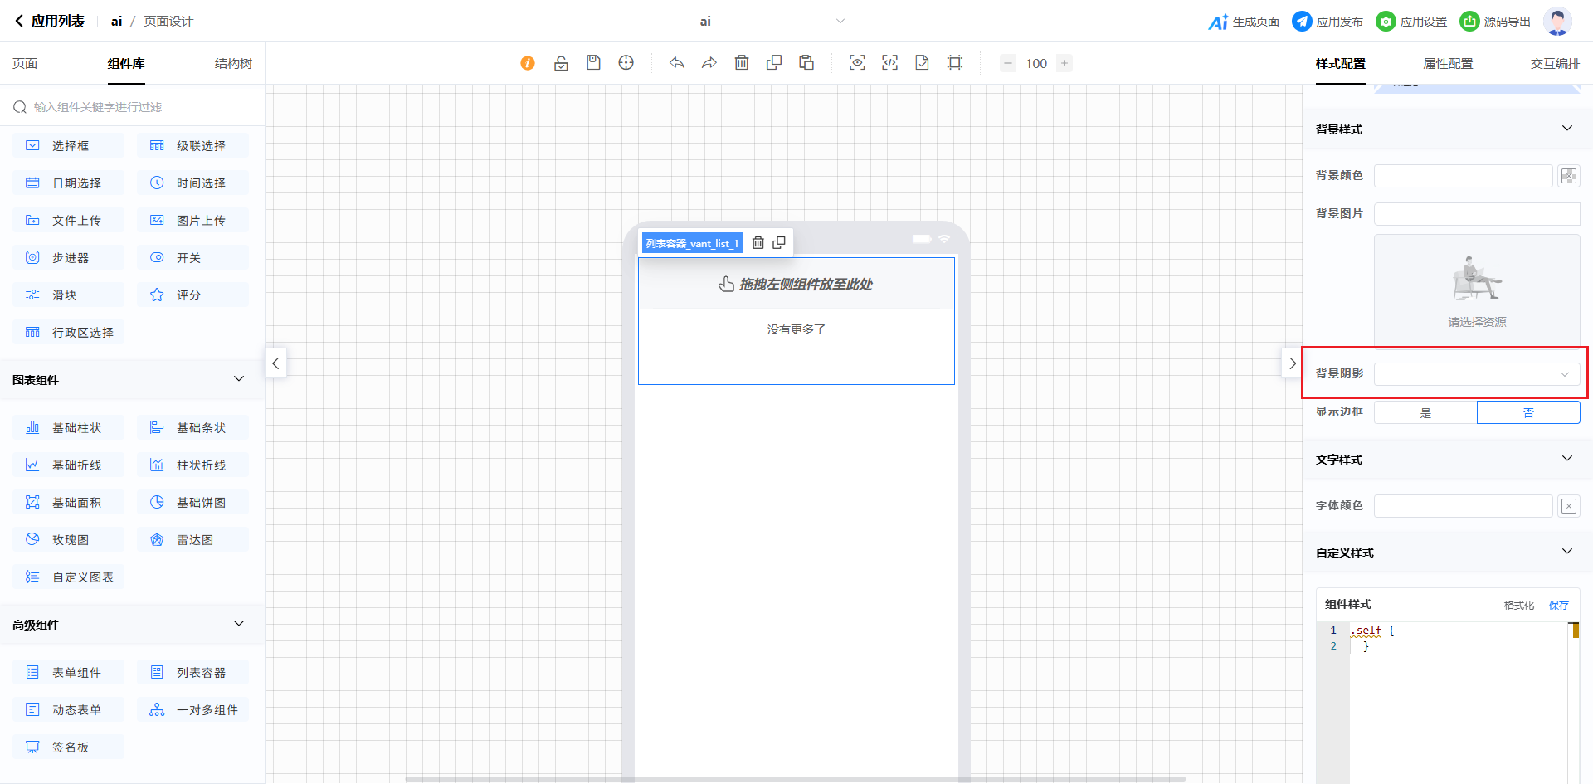Image resolution: width=1593 pixels, height=784 pixels.
Task: Collapse the 背景样式 section
Action: 1566,129
